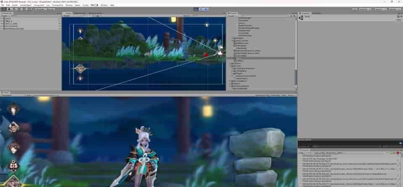Toggle Error Pause in Console toolbar

pos(331,153)
